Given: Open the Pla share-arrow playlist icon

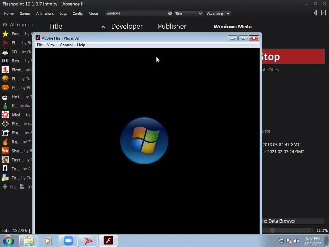Looking at the screenshot, I should pos(5,133).
